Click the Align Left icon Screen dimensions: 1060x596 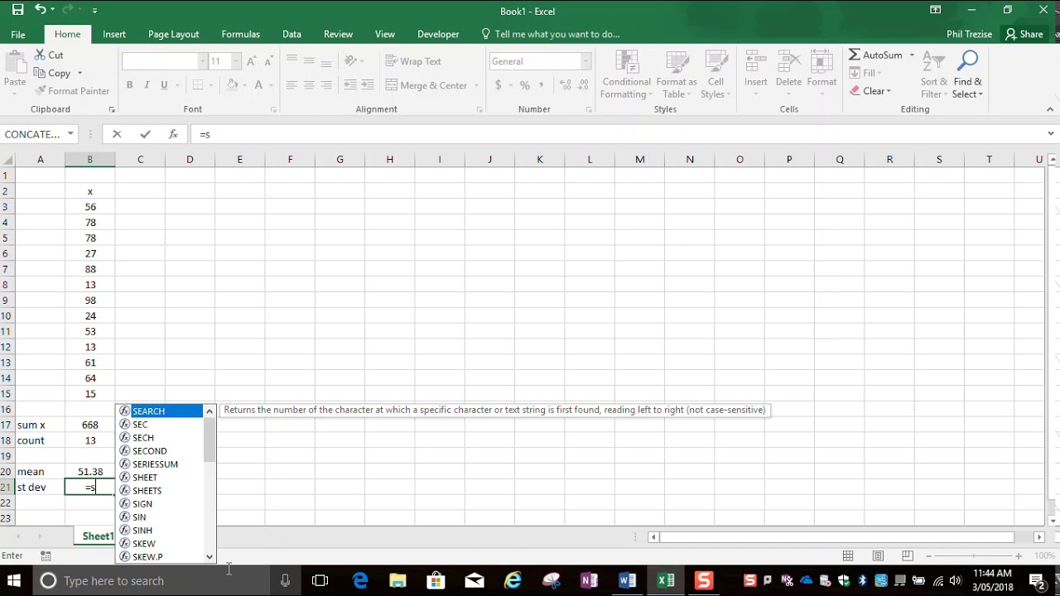(291, 85)
